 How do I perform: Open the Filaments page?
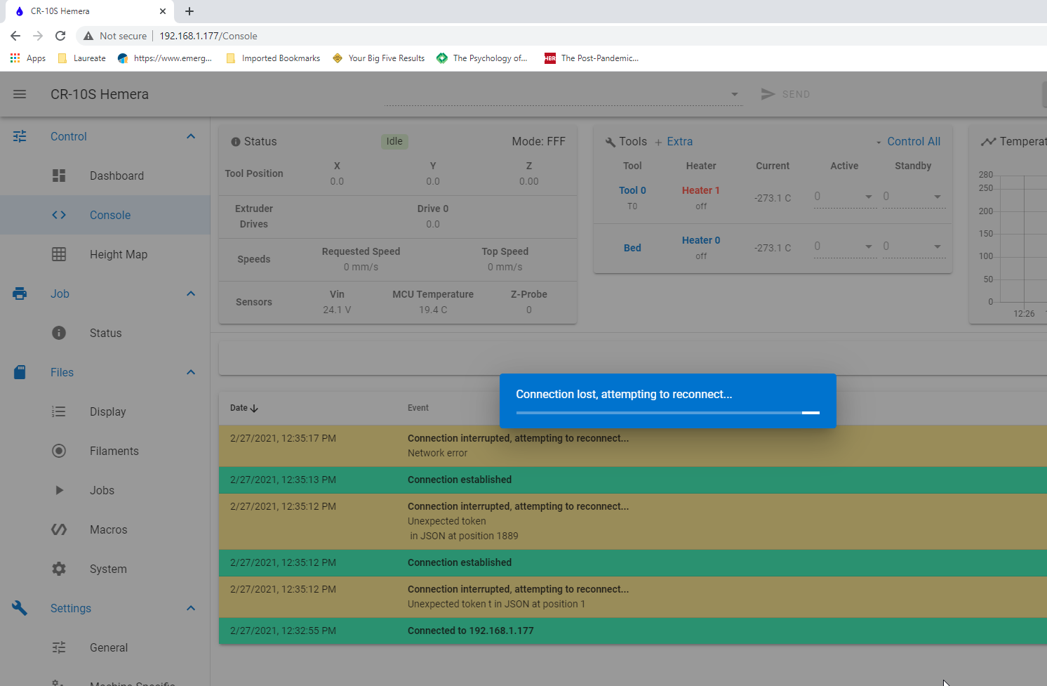click(105, 451)
